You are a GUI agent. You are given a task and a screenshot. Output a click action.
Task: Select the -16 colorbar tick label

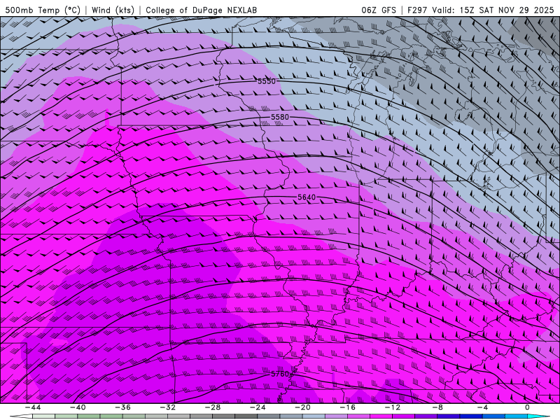(347, 407)
